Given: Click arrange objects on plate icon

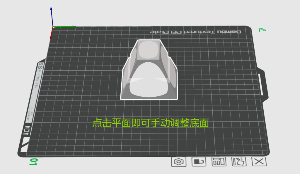Looking at the screenshot, I should 219,162.
